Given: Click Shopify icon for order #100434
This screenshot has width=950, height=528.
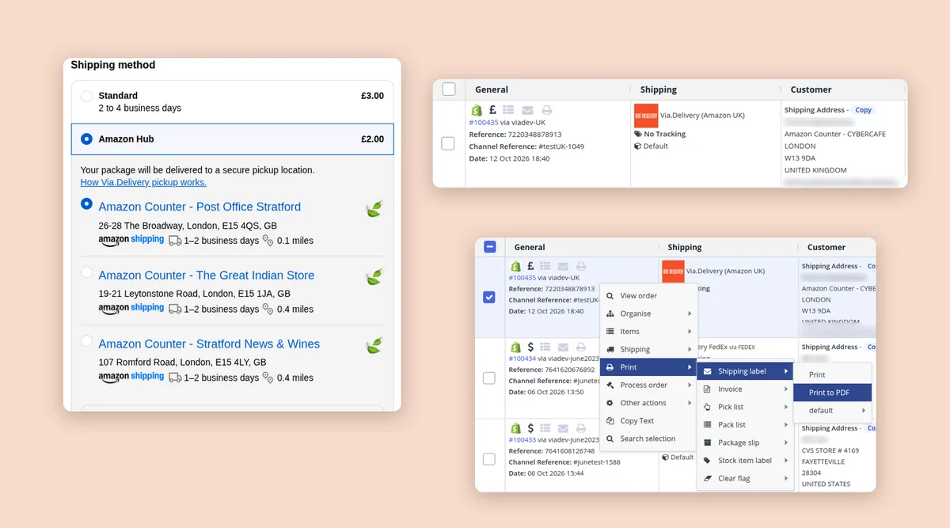Looking at the screenshot, I should (515, 347).
